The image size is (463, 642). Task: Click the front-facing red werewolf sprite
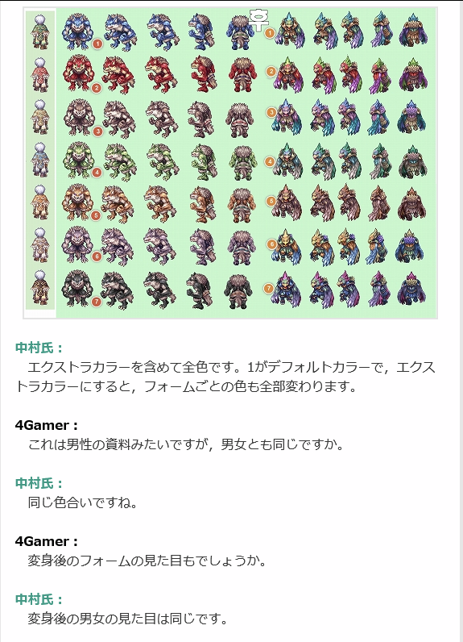(77, 73)
